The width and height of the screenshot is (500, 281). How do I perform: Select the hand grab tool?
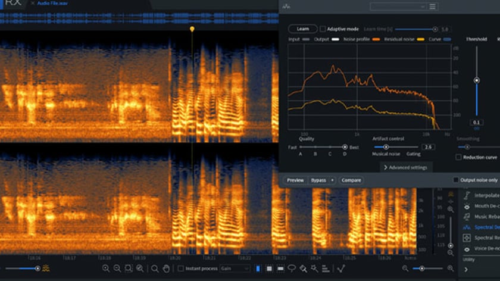pyautogui.click(x=166, y=269)
